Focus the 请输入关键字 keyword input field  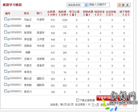(99, 5)
